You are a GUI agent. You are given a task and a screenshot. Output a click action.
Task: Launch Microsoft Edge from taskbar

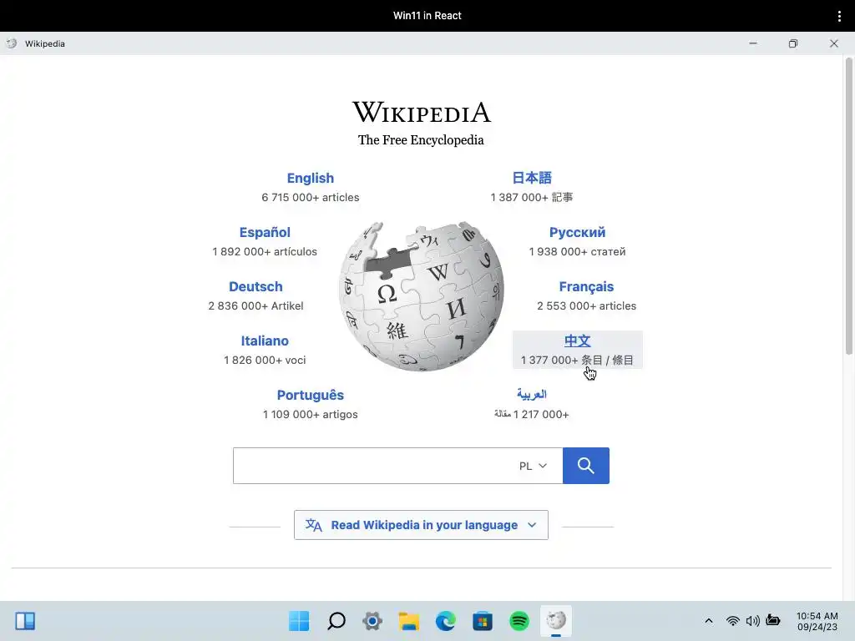[x=446, y=621]
